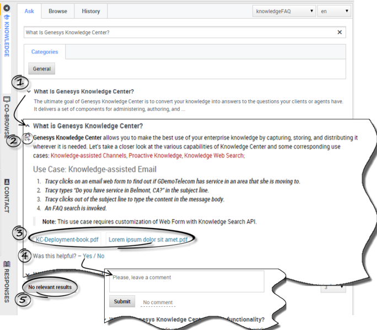
Task: Click the copy-answer icon beside the answer text
Action: (28, 138)
